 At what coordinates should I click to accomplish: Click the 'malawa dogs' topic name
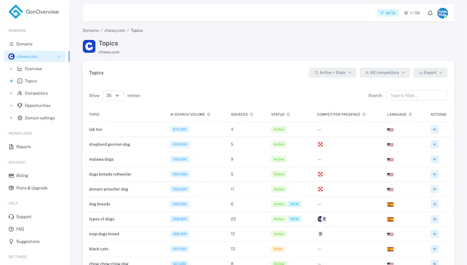click(x=101, y=159)
